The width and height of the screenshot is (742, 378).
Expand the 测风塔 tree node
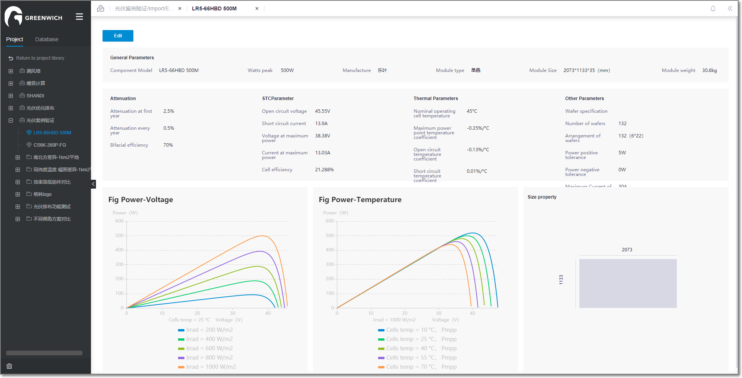11,71
